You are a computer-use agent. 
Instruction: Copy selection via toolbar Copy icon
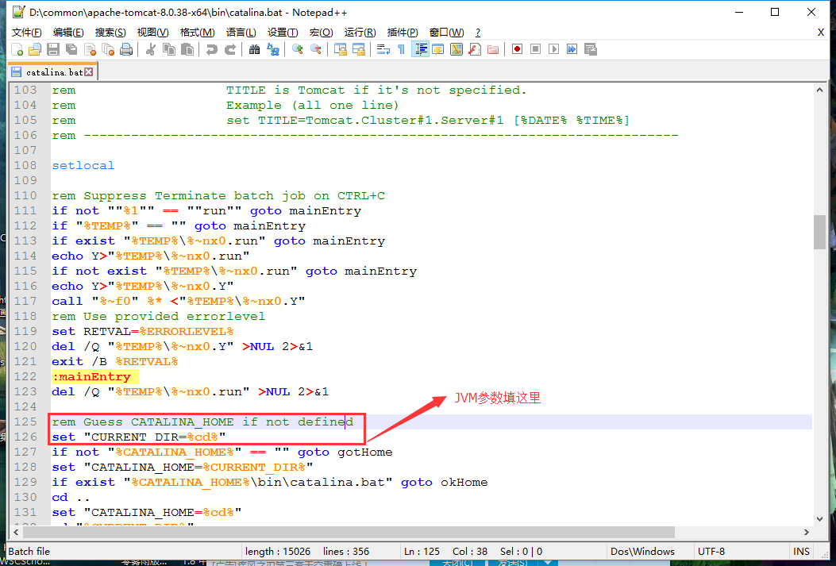tap(169, 49)
